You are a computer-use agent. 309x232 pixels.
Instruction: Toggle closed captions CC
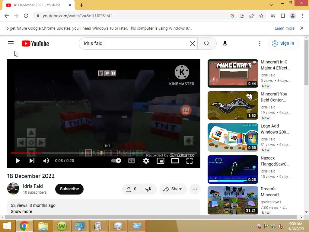point(132,161)
